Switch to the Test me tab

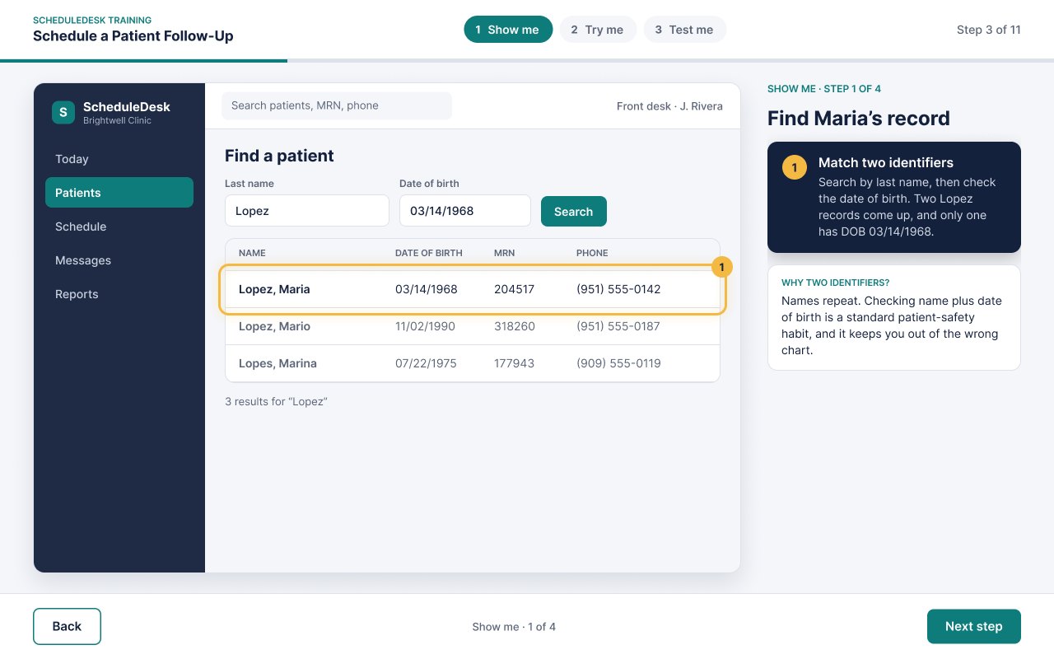685,30
